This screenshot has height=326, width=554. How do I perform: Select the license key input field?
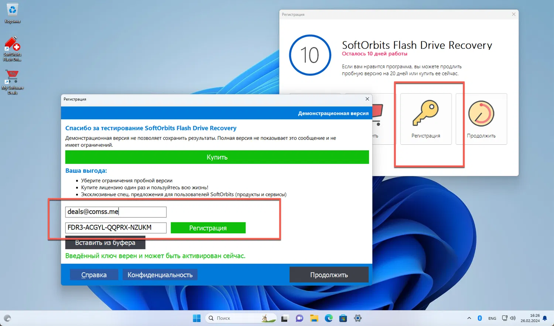[x=115, y=228]
